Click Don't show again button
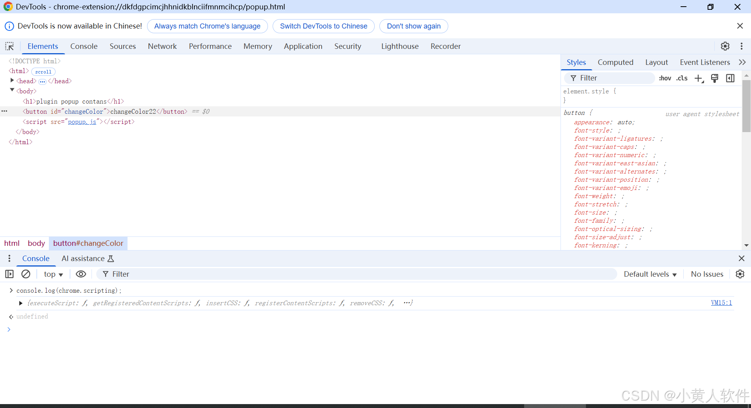The height and width of the screenshot is (408, 751). pos(413,26)
